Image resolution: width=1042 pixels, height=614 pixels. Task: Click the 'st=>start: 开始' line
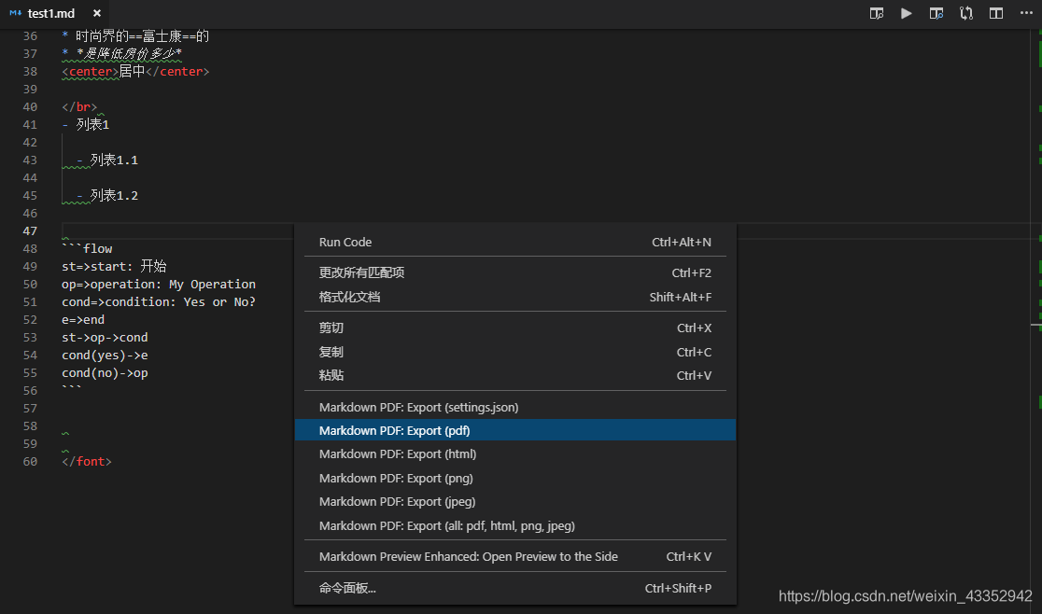[x=114, y=266]
